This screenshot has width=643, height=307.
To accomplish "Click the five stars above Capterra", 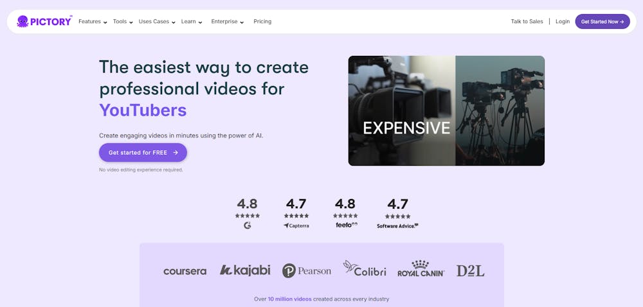I will coord(296,216).
